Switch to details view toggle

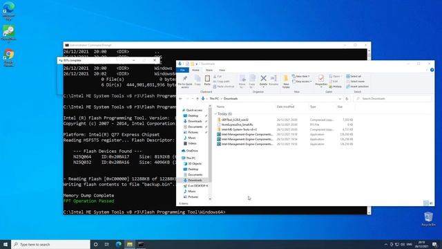tap(426, 203)
